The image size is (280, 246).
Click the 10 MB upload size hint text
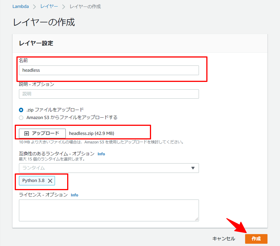pos(101,142)
